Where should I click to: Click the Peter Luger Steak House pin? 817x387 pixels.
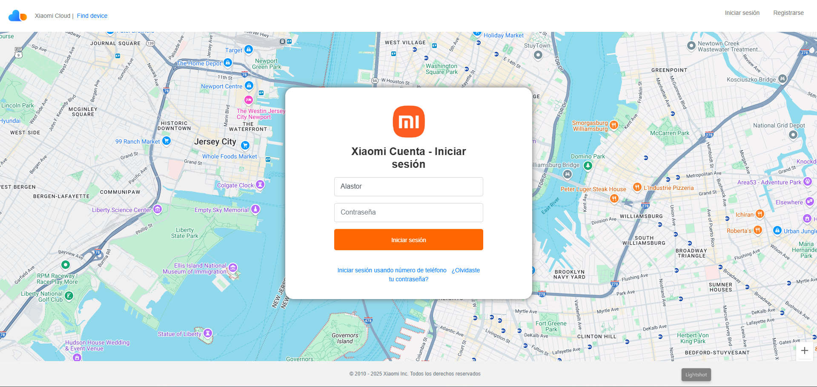tap(614, 198)
